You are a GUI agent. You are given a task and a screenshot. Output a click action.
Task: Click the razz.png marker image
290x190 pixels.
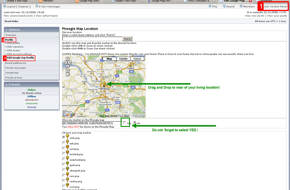[67, 175]
